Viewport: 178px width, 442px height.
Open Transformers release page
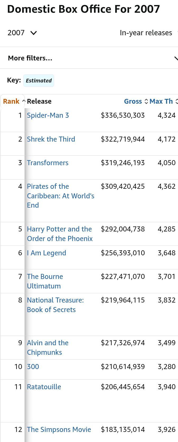click(x=48, y=163)
